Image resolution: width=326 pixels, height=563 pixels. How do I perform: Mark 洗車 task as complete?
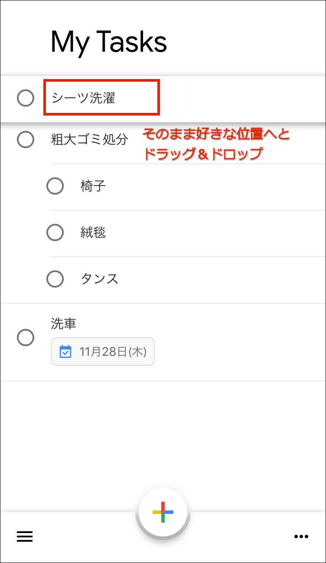point(26,338)
